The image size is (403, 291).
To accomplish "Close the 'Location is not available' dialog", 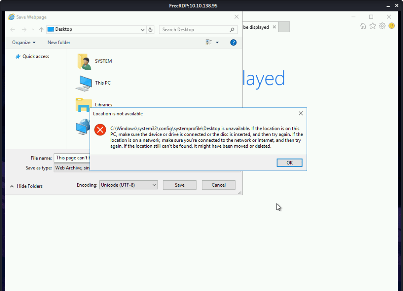I will 301,113.
